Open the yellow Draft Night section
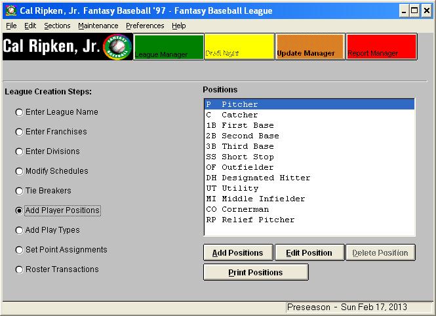 [x=239, y=47]
